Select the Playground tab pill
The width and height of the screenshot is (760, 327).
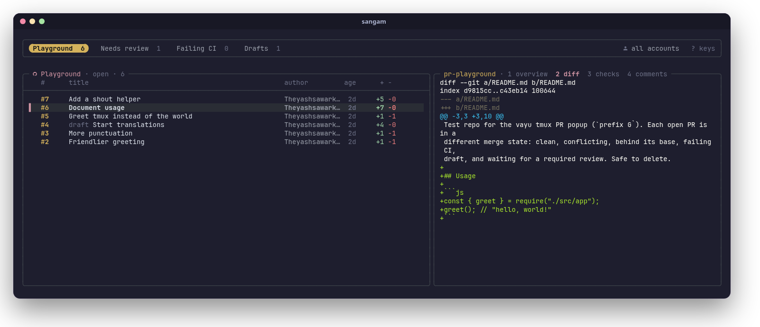coord(59,48)
